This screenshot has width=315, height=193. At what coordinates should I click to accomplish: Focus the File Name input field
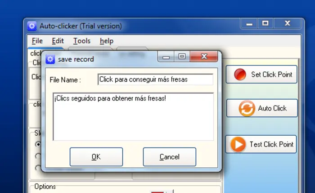[x=155, y=79]
